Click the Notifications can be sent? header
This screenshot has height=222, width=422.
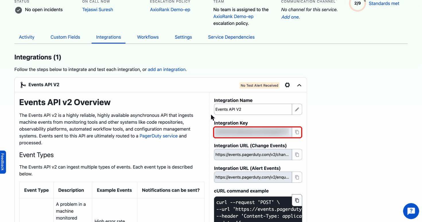tap(171, 190)
